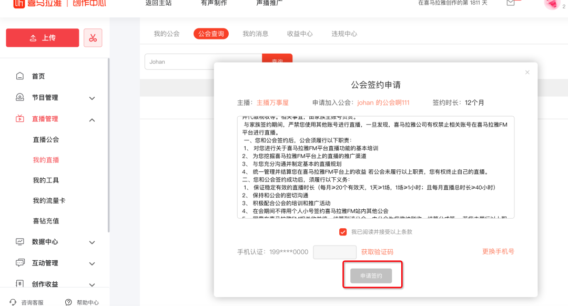Uncheck 我已阅读并接受以上条款 checkbox

tap(343, 232)
